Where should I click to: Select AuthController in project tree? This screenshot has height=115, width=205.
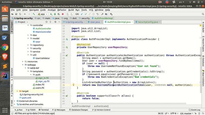(43, 28)
